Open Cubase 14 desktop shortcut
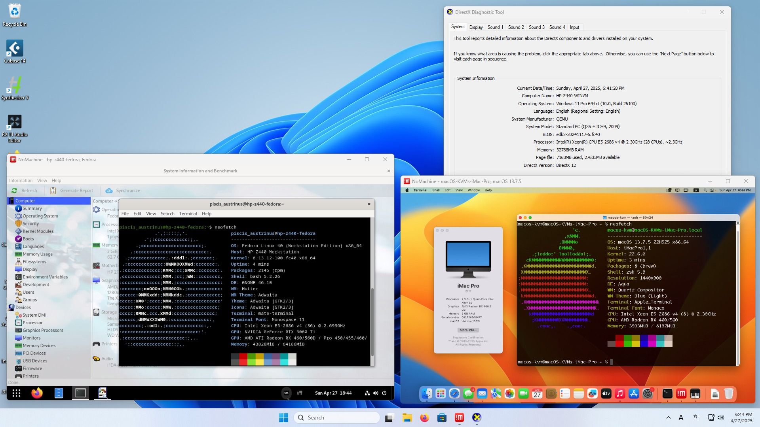Image resolution: width=760 pixels, height=427 pixels. [15, 49]
